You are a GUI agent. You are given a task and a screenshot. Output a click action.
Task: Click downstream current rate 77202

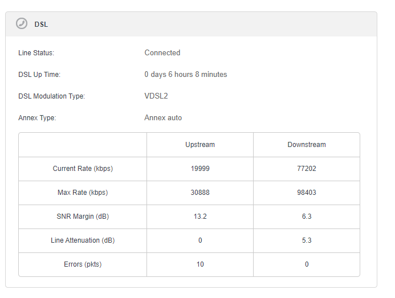(307, 169)
